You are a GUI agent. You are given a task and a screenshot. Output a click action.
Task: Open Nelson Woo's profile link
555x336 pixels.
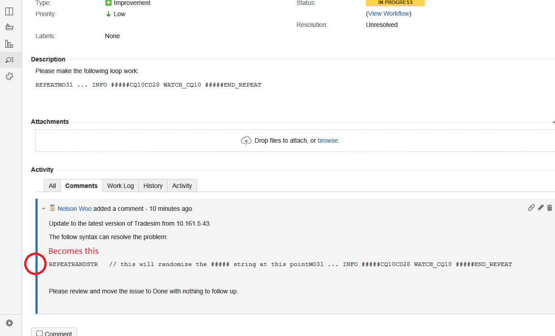[74, 209]
